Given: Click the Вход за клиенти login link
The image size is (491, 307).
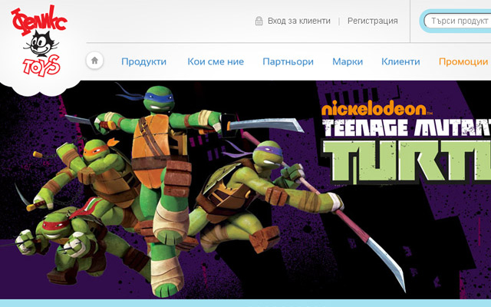Looking at the screenshot, I should pyautogui.click(x=298, y=21).
